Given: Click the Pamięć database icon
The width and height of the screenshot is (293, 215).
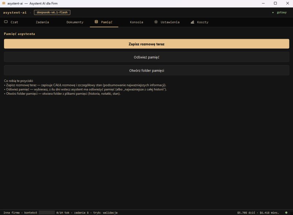Looking at the screenshot, I should [x=96, y=22].
